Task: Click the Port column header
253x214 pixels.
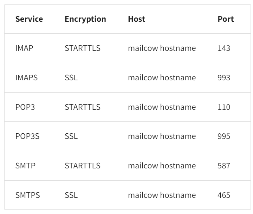Action: (226, 19)
